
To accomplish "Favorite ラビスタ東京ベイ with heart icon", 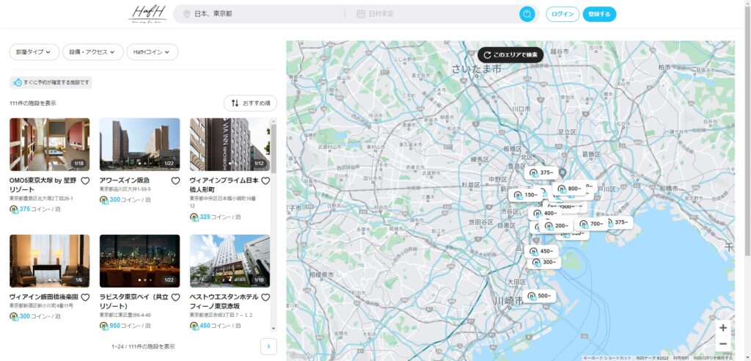I will click(175, 297).
